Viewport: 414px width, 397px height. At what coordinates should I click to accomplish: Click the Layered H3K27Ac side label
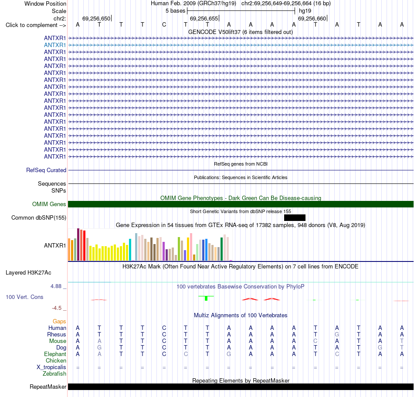[x=28, y=273]
